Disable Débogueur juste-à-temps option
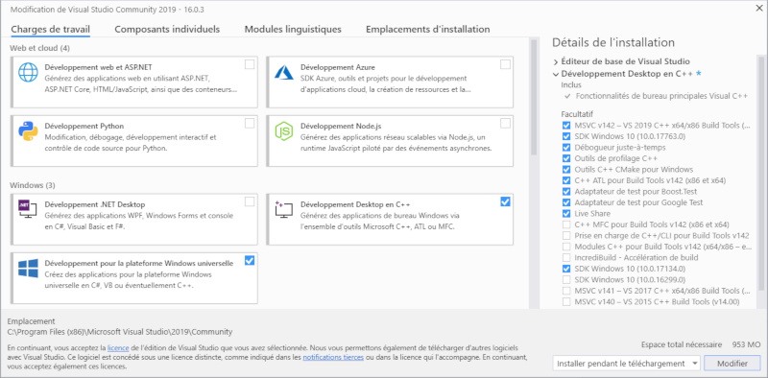The height and width of the screenshot is (378, 768). click(x=566, y=148)
